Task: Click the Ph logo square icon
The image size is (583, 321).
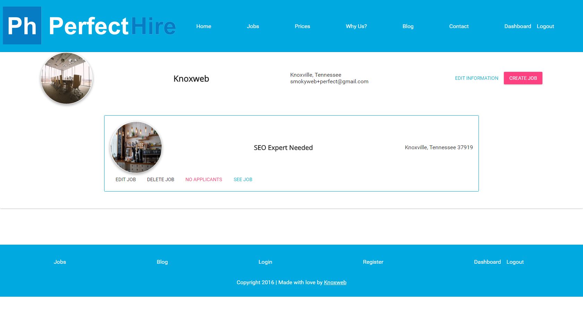Action: pyautogui.click(x=22, y=26)
